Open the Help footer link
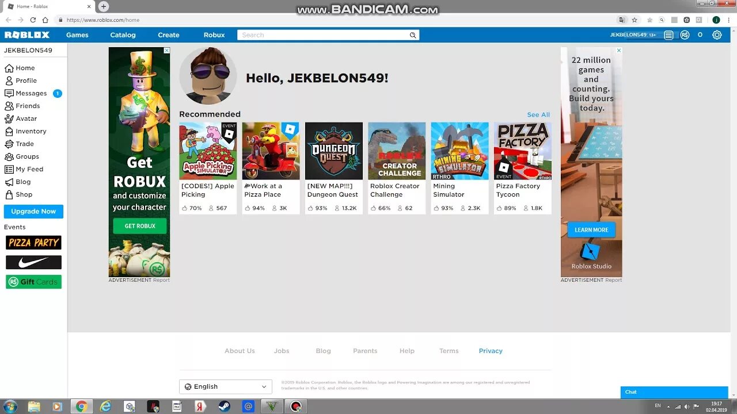737x414 pixels. click(407, 351)
